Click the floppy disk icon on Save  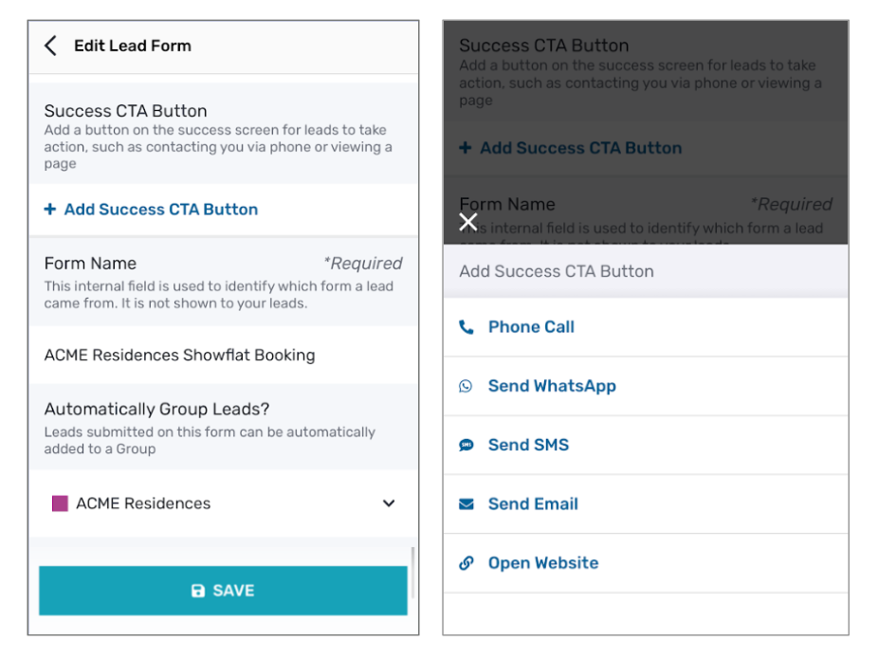198,591
